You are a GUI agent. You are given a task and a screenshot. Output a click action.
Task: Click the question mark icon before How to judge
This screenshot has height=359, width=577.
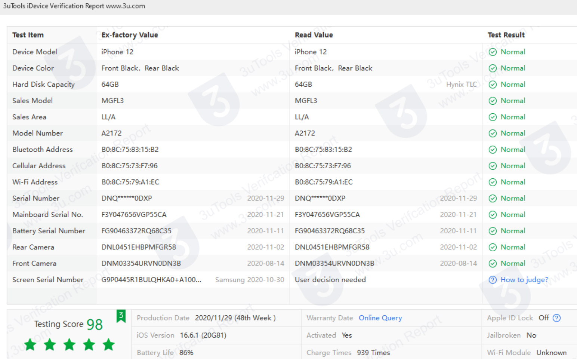pos(493,280)
